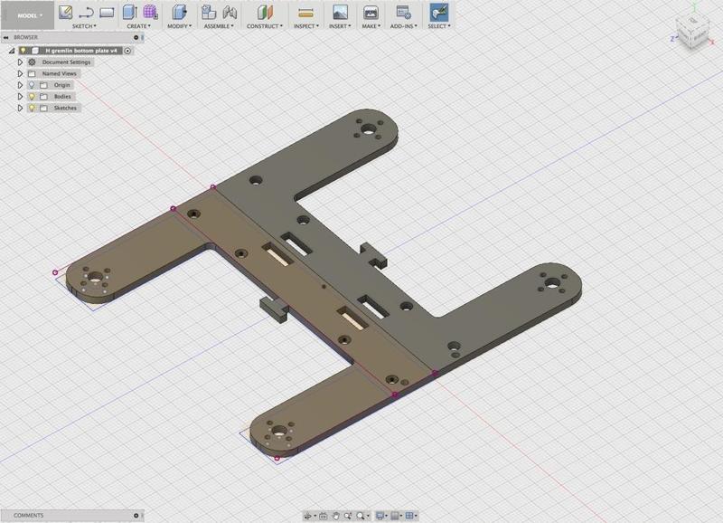Image resolution: width=723 pixels, height=523 pixels.
Task: Toggle visibility bulb of Sketches folder
Action: point(32,108)
